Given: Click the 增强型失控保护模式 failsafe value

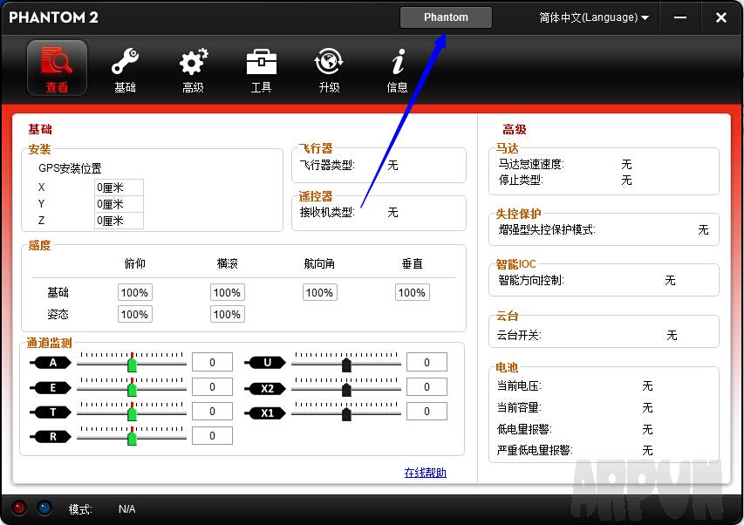Looking at the screenshot, I should [x=703, y=231].
